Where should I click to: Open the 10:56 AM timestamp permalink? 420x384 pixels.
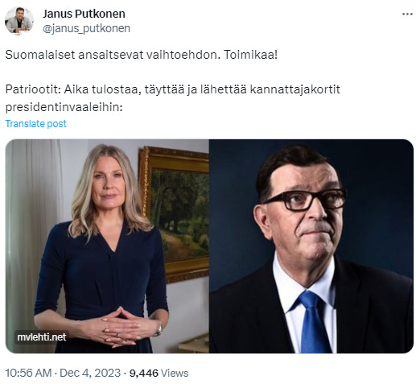28,373
